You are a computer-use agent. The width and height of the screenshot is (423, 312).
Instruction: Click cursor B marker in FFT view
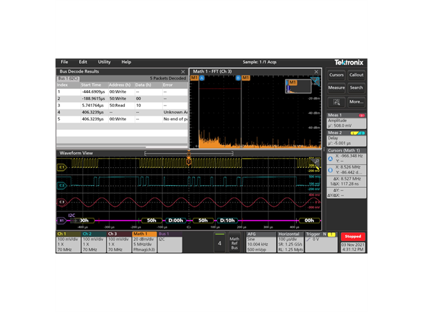238,78
